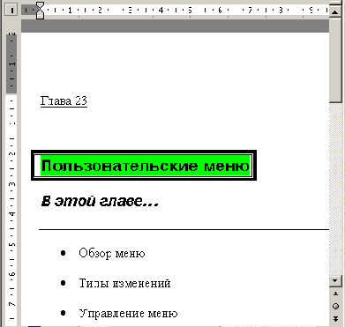345x327 pixels.
Task: Click the bullet item "Обзор меню"
Action: (112, 253)
